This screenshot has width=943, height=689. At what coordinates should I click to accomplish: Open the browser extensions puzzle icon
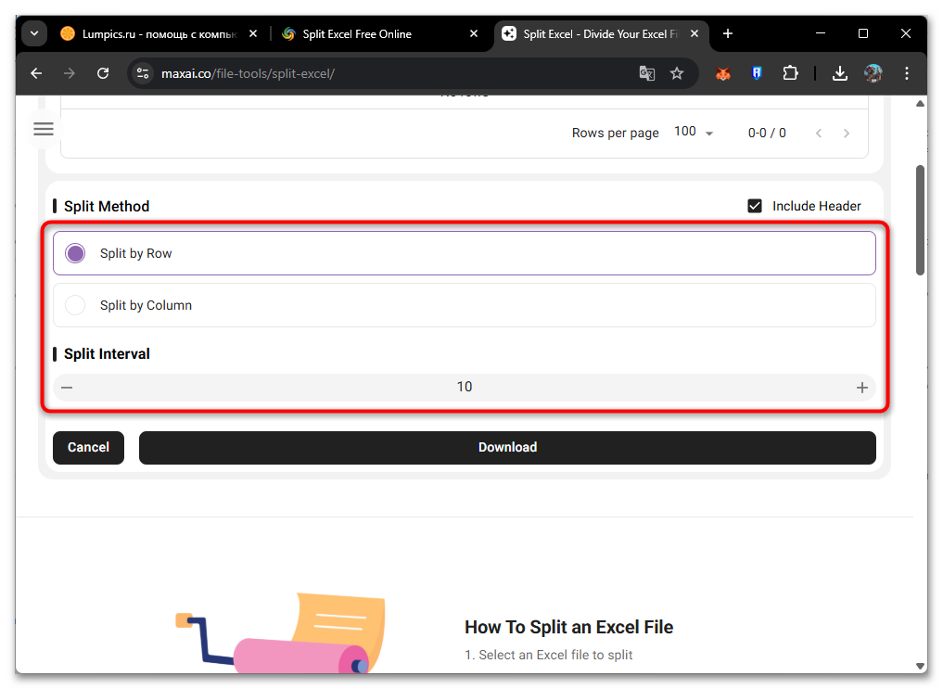click(x=790, y=73)
